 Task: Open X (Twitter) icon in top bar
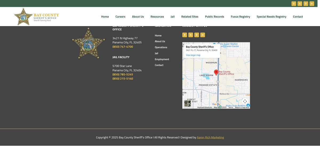(300, 4)
